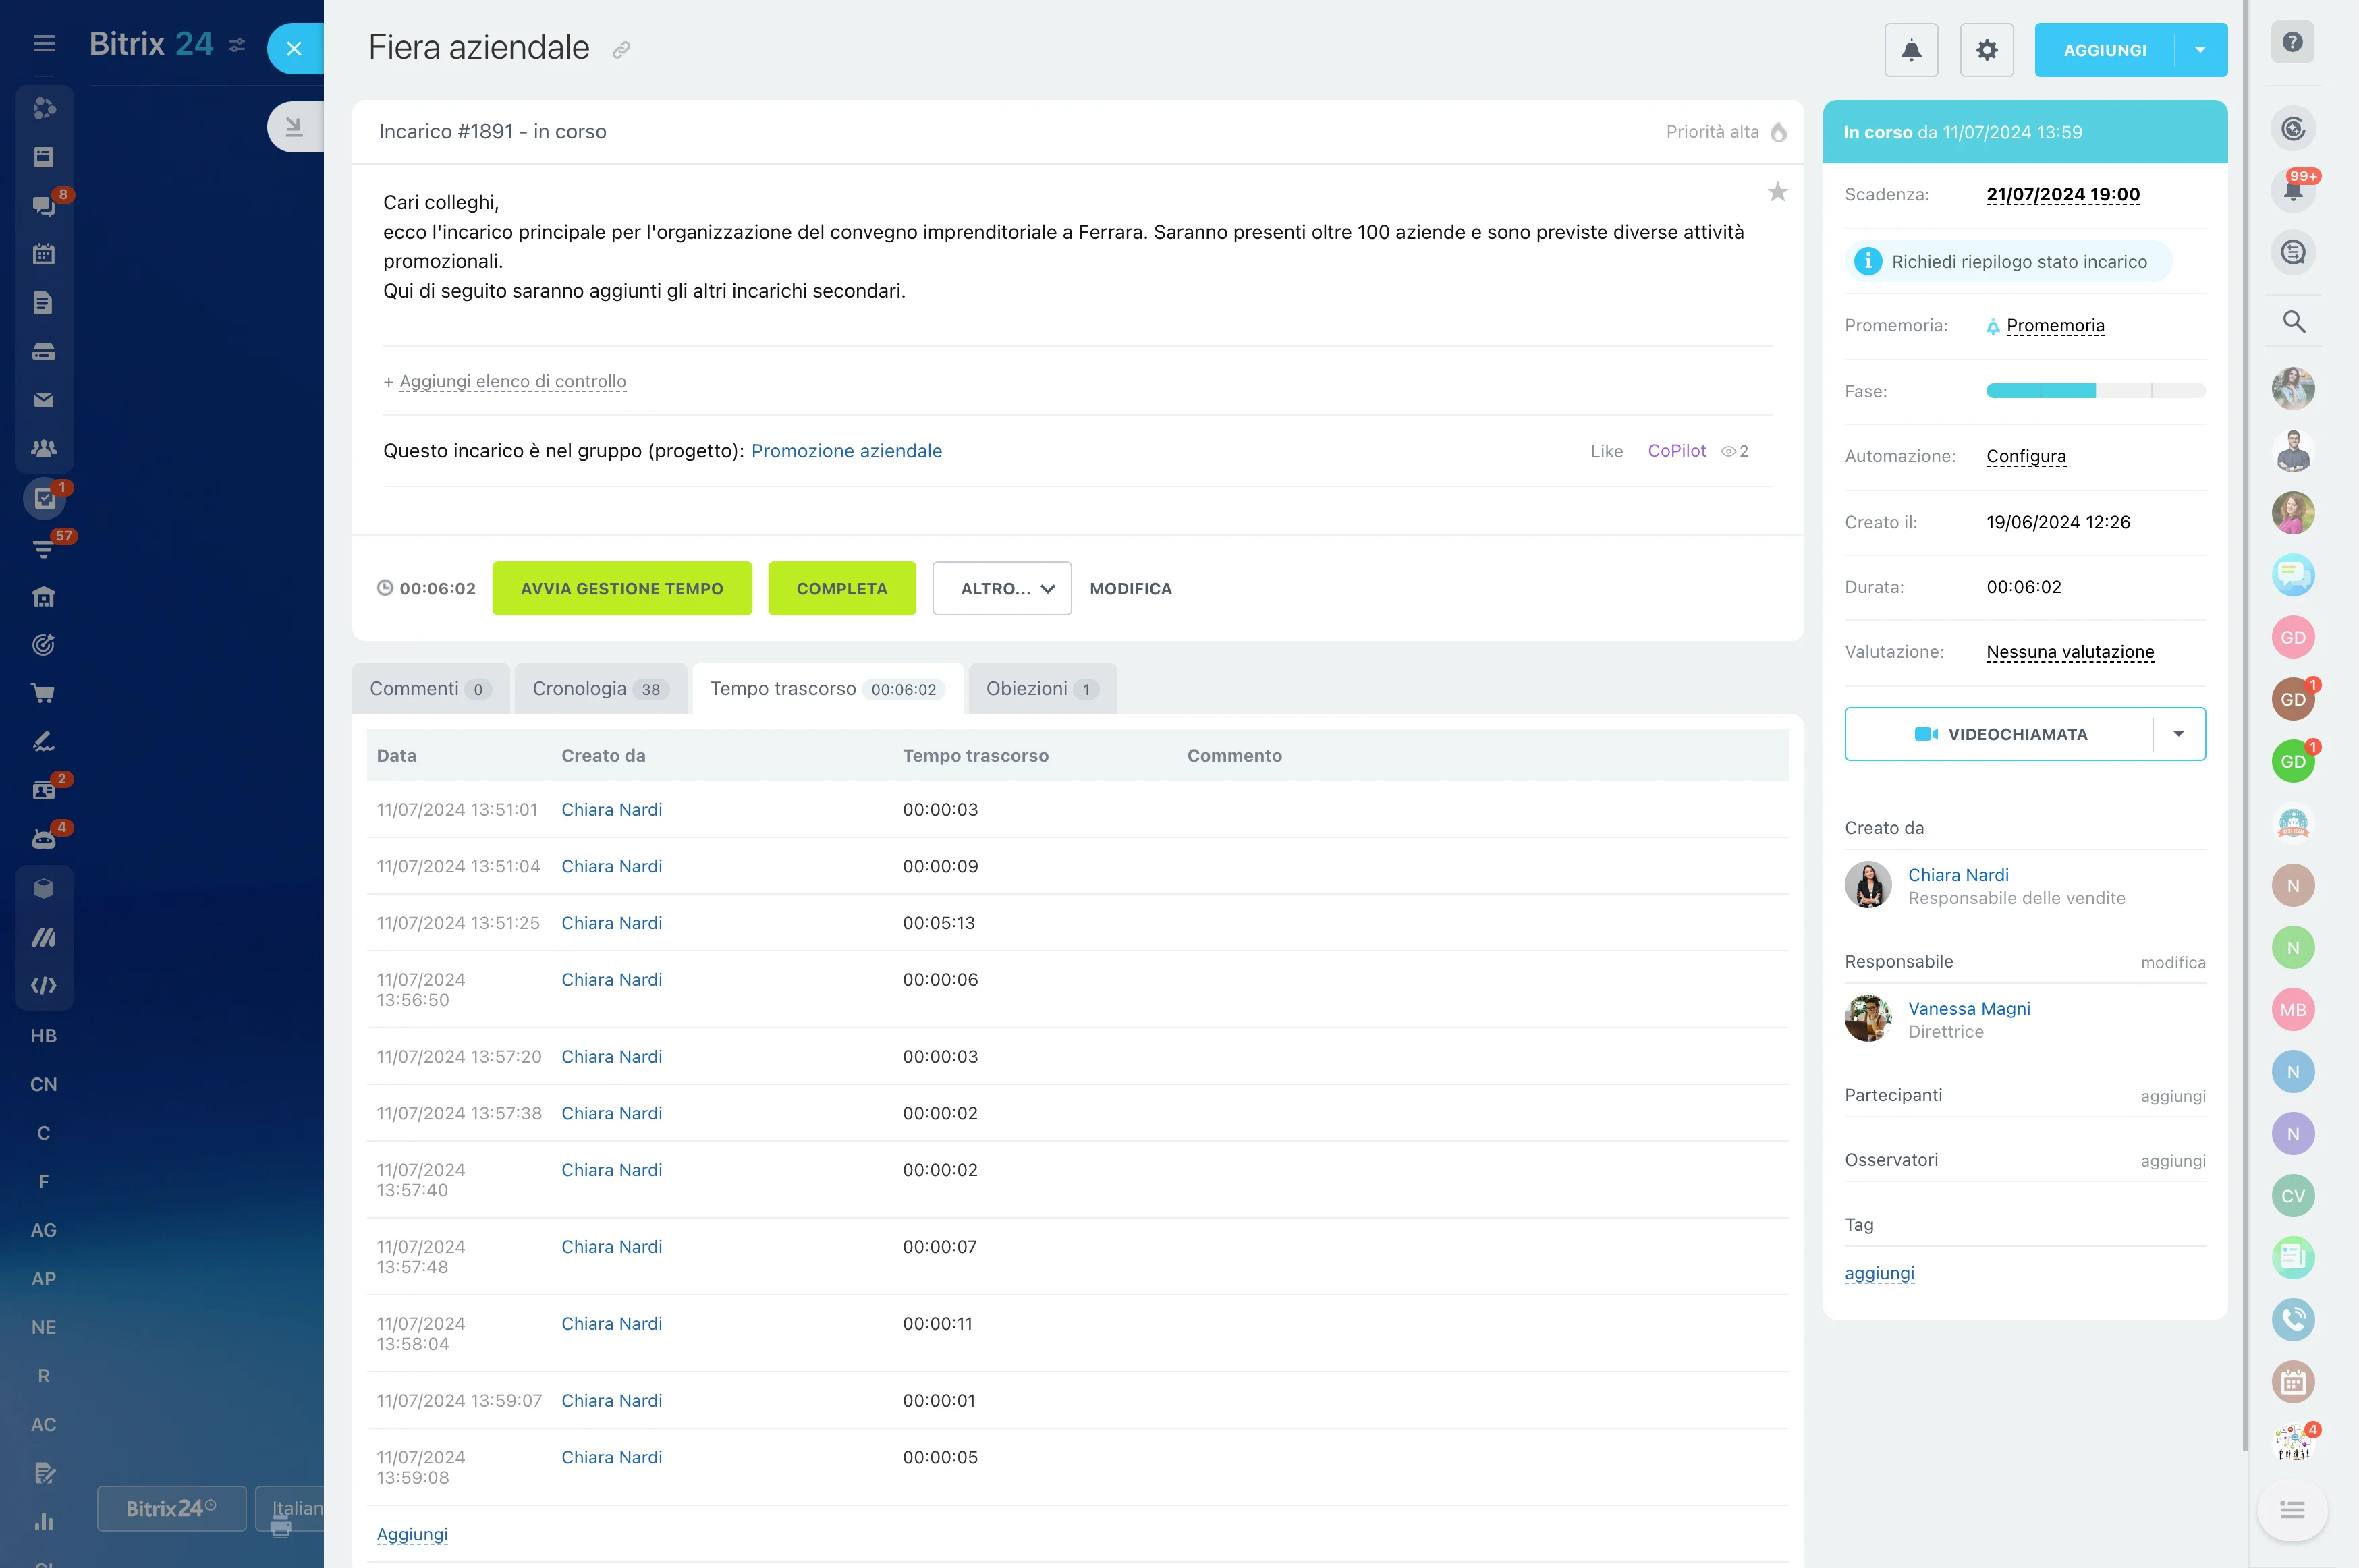Image resolution: width=2359 pixels, height=1568 pixels.
Task: Open the Bitrix24 footer button
Action: (x=171, y=1508)
